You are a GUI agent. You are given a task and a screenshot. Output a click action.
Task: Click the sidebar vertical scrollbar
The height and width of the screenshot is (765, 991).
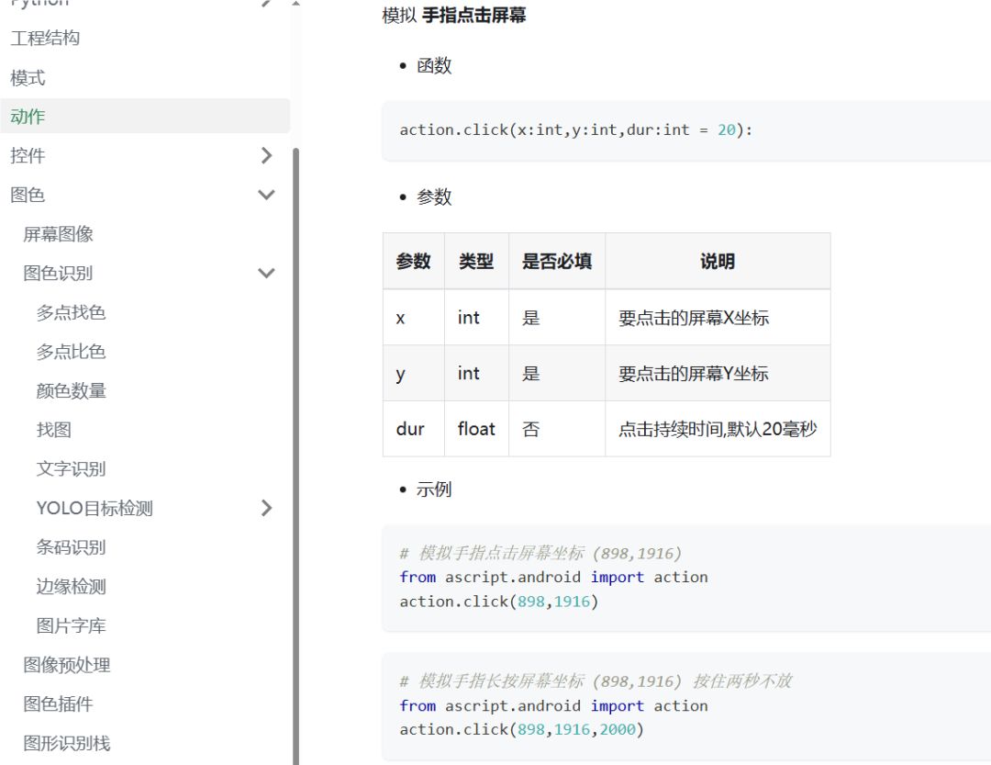tap(295, 456)
